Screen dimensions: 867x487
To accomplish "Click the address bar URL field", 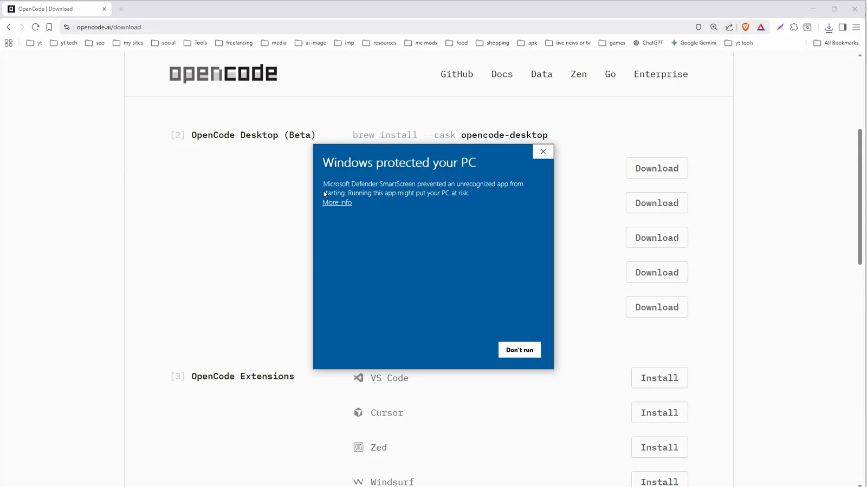I will pyautogui.click(x=379, y=27).
